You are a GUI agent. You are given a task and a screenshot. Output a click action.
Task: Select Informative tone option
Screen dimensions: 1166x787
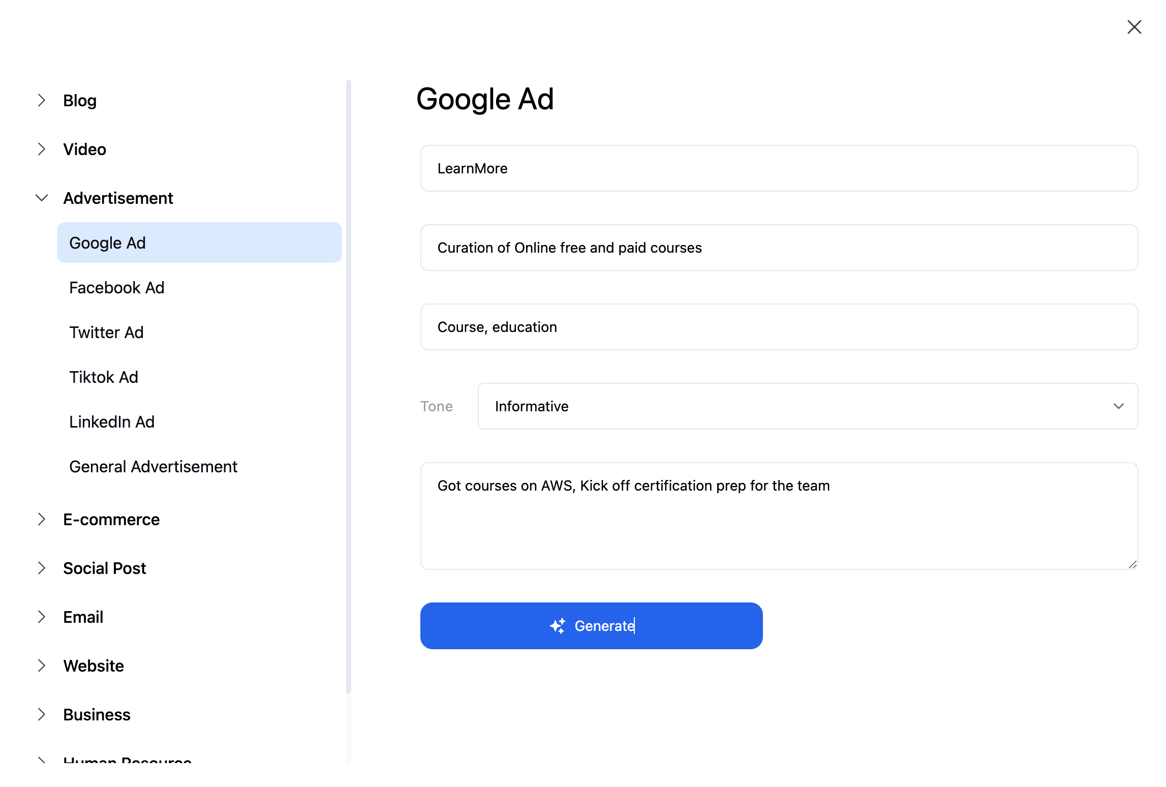point(808,406)
